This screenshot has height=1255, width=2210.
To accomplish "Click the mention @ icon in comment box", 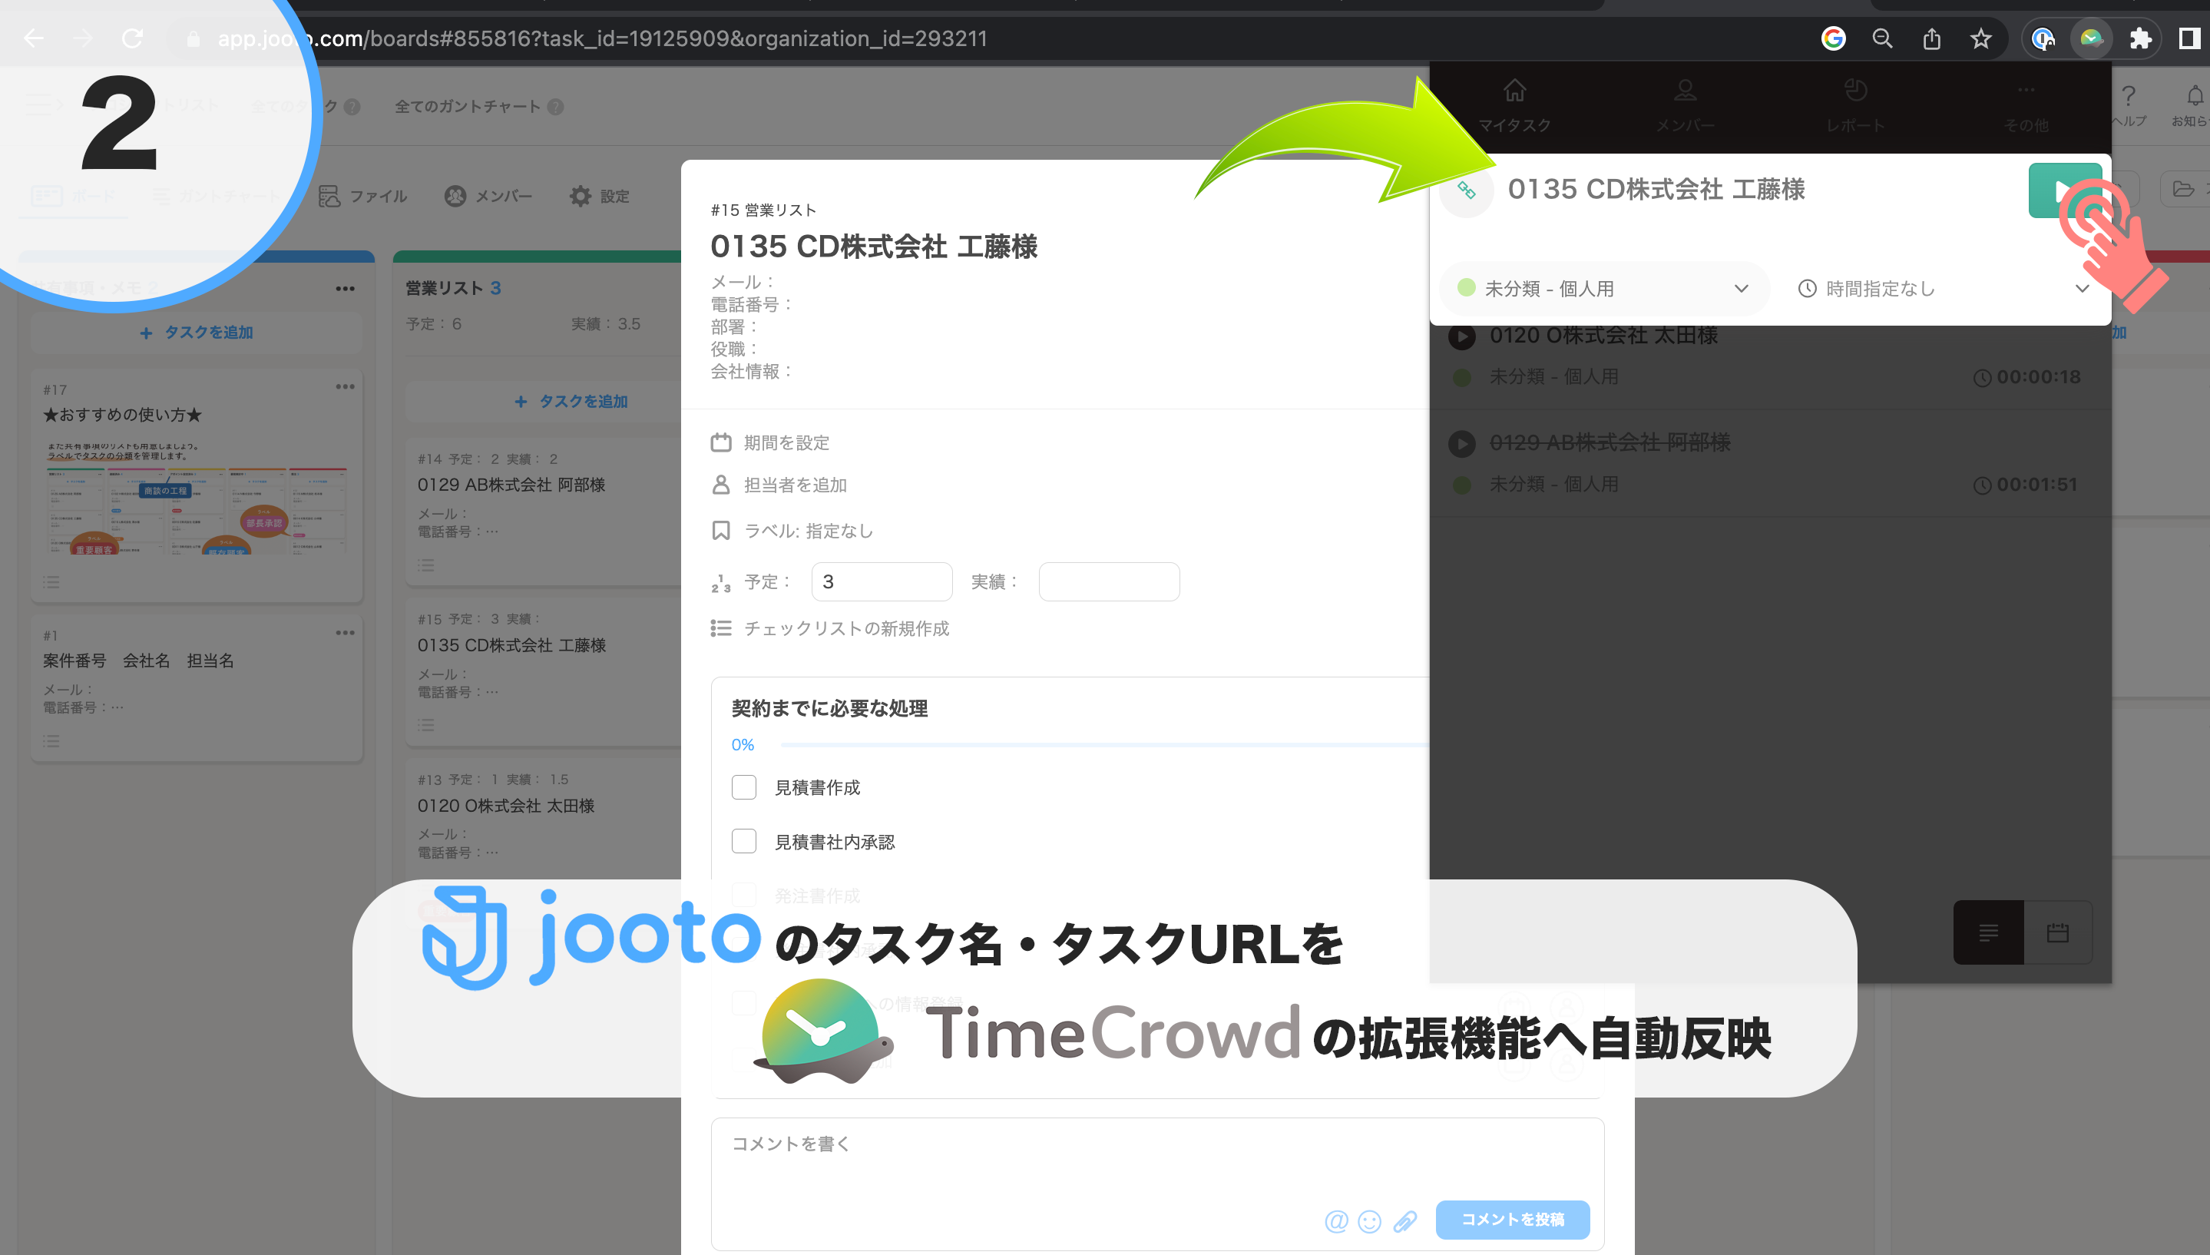I will tap(1335, 1220).
